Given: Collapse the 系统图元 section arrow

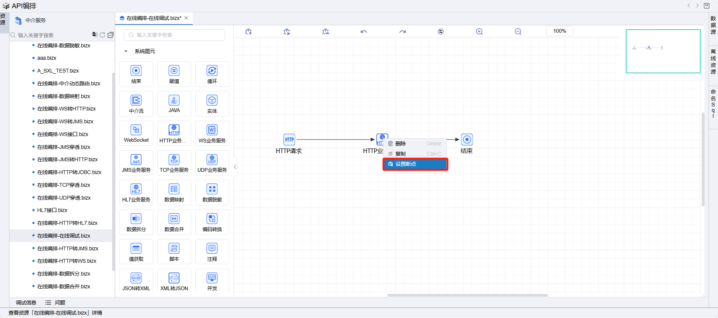Looking at the screenshot, I should 126,51.
